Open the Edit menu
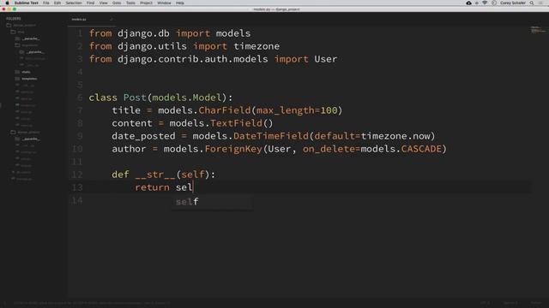This screenshot has height=308, width=549. 57,3
